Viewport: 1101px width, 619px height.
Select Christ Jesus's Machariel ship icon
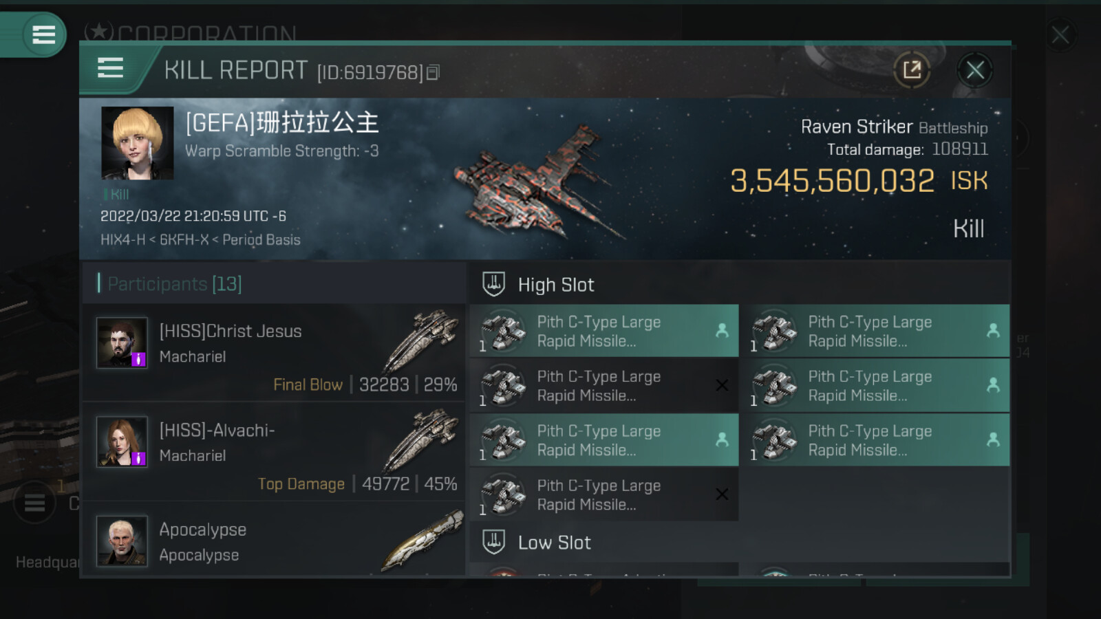point(421,340)
